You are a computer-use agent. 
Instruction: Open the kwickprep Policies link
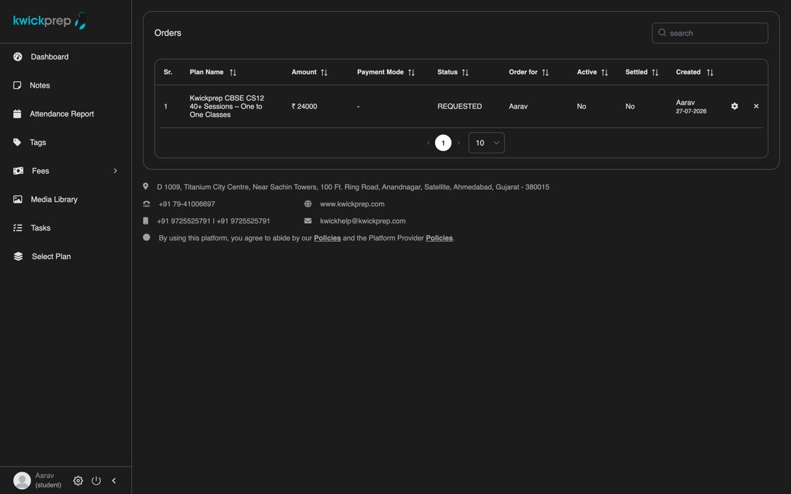pos(327,238)
